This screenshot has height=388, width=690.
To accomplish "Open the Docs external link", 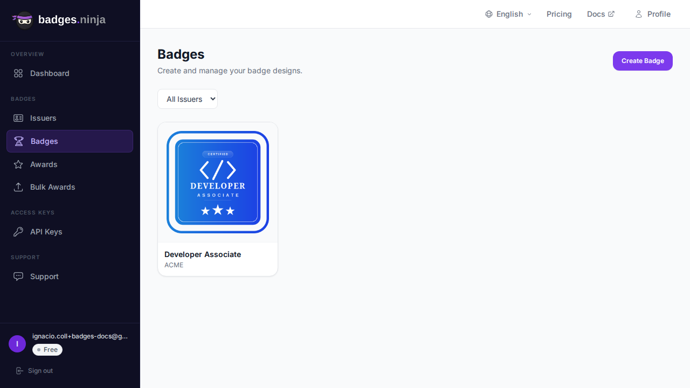I will [601, 14].
